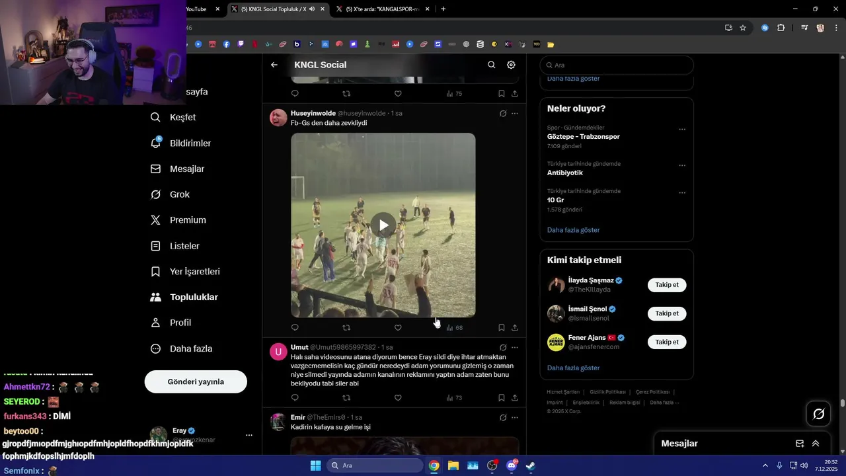Open Steam from the taskbar

[x=530, y=465]
